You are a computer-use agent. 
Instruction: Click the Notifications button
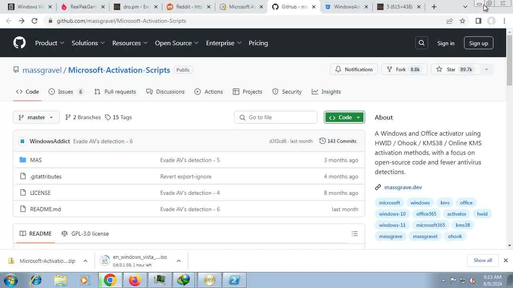[354, 69]
